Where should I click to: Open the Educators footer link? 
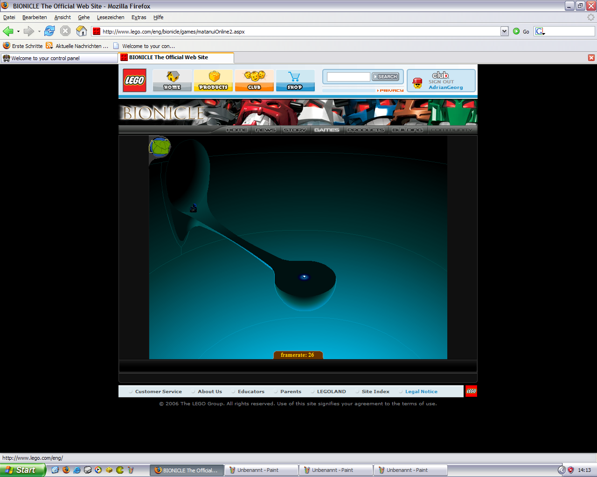coord(251,392)
